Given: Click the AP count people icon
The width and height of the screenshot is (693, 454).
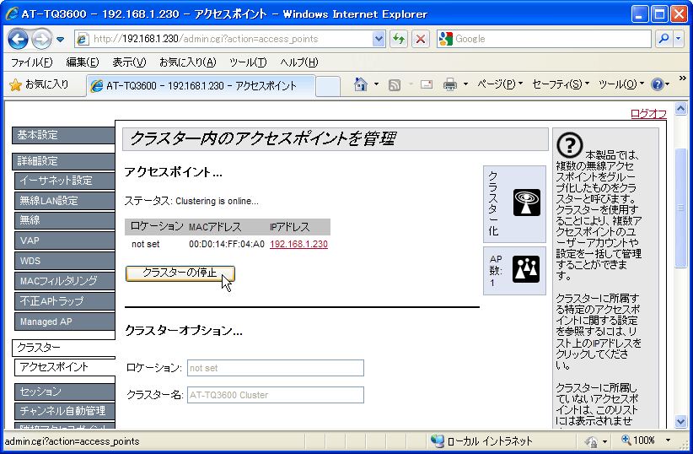Looking at the screenshot, I should [x=526, y=269].
